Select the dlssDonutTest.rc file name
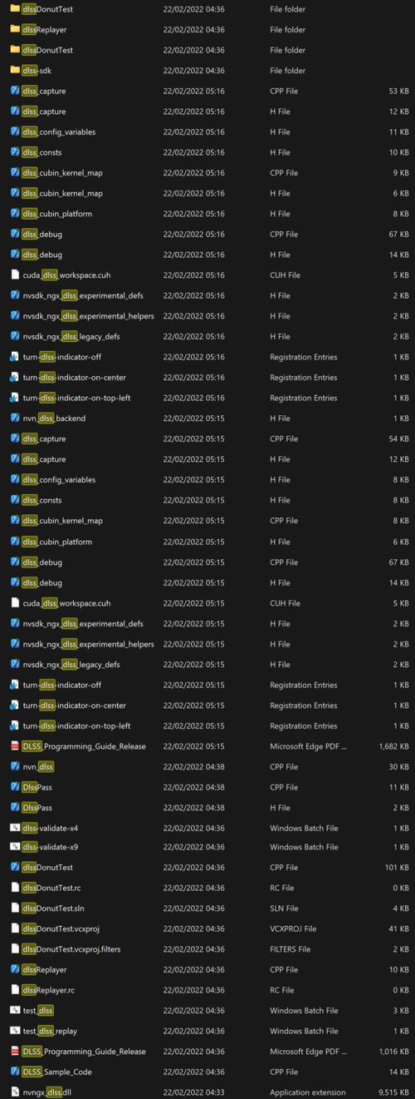 (x=51, y=888)
